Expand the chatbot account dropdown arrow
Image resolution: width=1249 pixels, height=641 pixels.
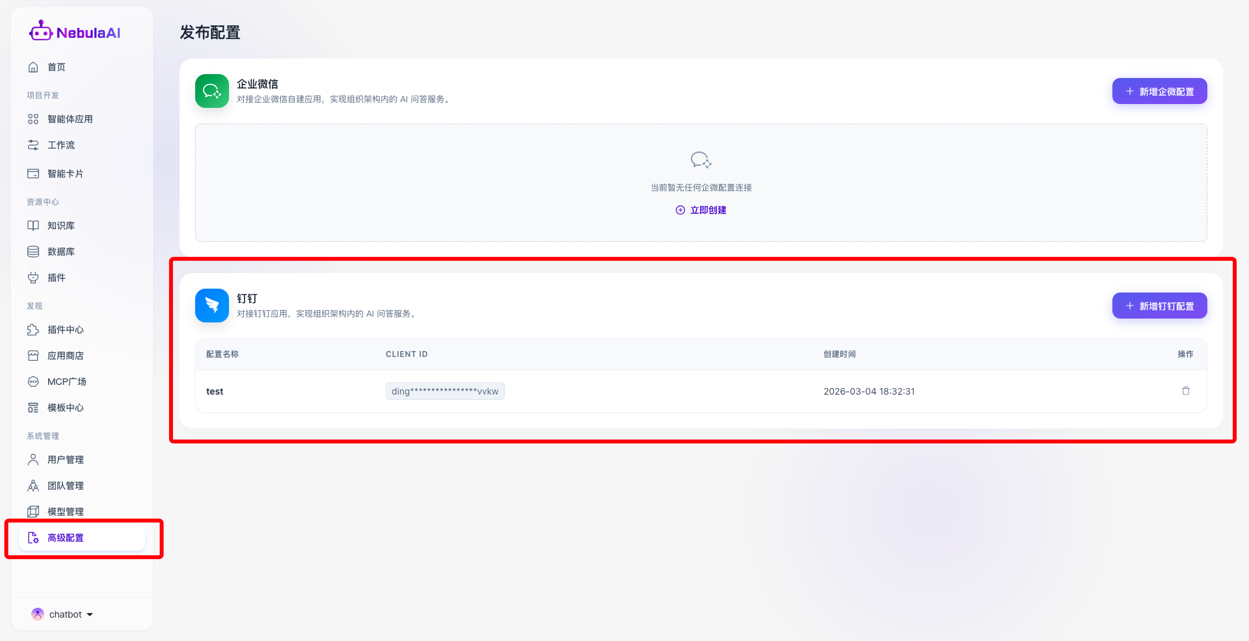coord(90,614)
